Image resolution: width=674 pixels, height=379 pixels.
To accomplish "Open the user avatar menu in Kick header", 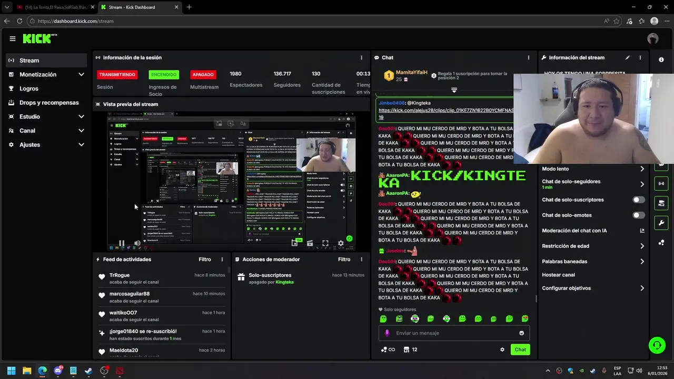I will click(653, 38).
